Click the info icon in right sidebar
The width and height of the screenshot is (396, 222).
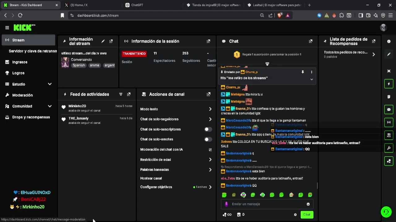pyautogui.click(x=389, y=41)
